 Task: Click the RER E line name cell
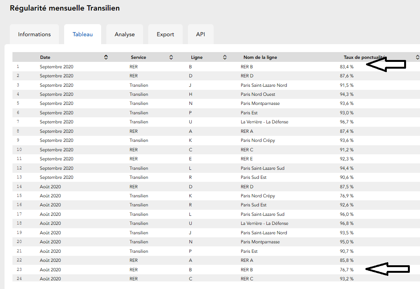tap(246, 159)
